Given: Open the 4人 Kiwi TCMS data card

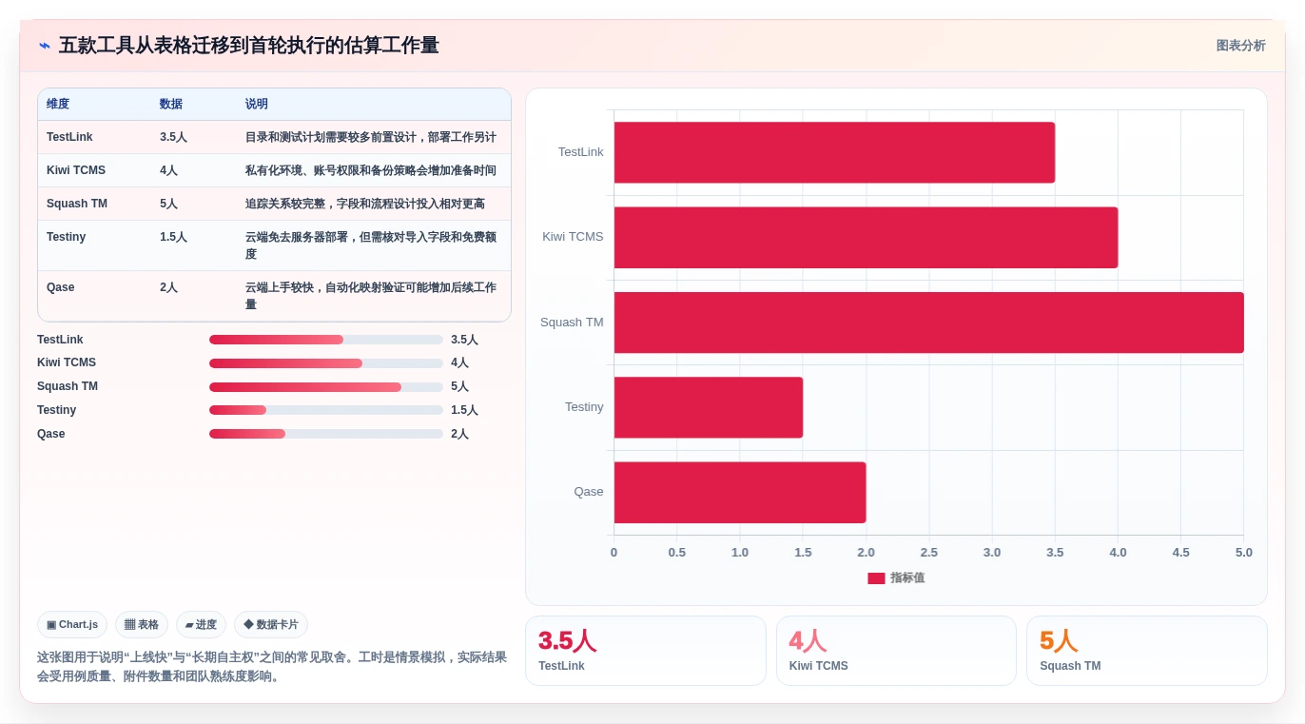Looking at the screenshot, I should 896,651.
